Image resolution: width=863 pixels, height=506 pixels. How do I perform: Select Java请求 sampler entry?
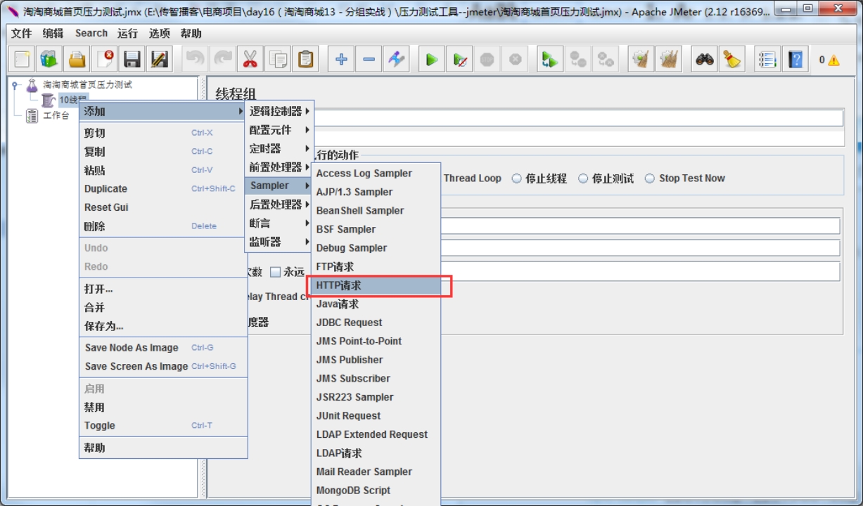[376, 304]
